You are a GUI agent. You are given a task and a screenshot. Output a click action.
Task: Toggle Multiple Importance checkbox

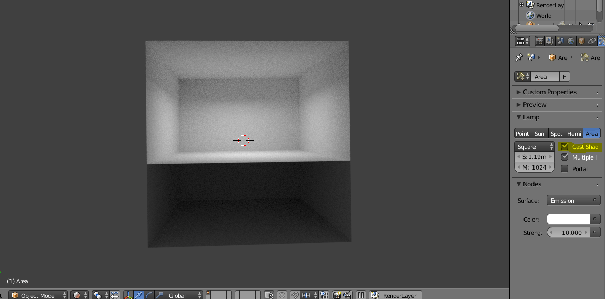564,157
